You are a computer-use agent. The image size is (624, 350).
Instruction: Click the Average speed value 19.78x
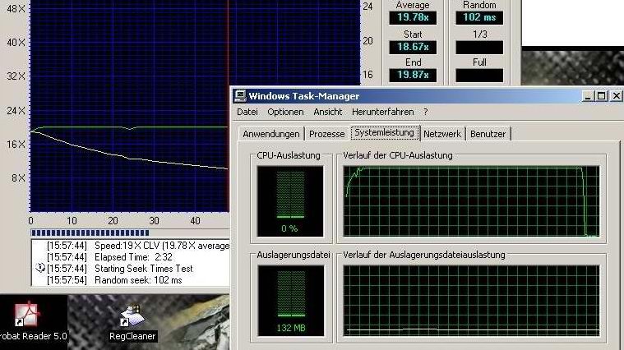413,17
